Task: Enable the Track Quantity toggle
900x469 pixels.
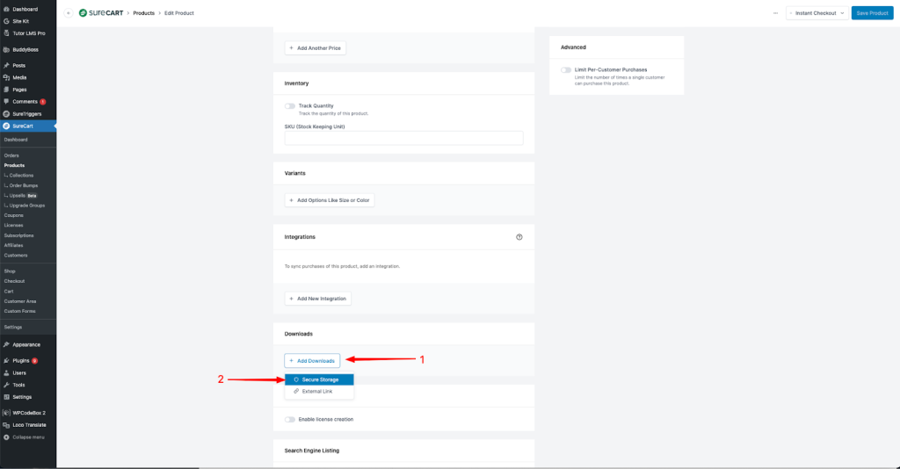Action: pos(290,105)
